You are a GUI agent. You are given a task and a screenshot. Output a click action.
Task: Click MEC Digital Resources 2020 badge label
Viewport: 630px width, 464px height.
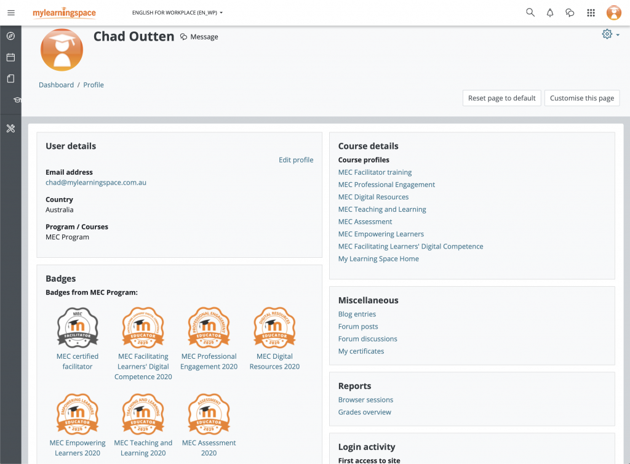275,362
